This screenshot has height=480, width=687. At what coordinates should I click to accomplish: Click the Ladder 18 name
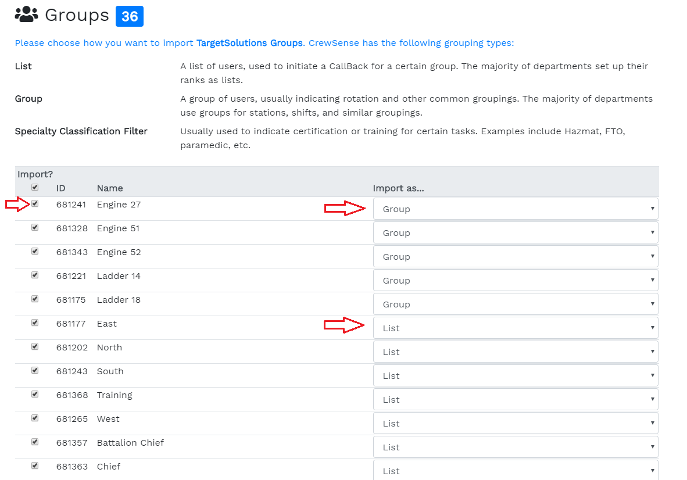point(119,299)
